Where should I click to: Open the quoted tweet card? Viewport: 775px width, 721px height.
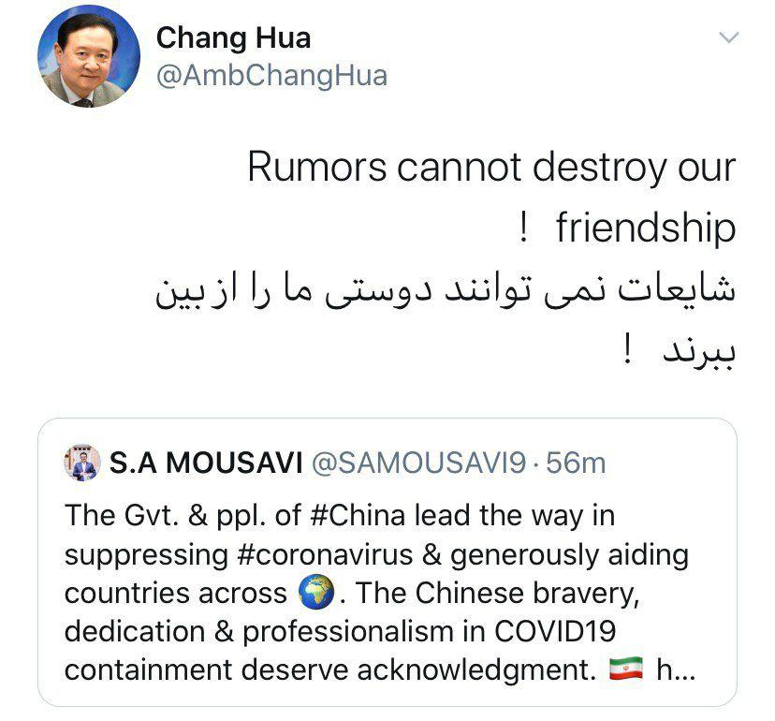coord(387,562)
